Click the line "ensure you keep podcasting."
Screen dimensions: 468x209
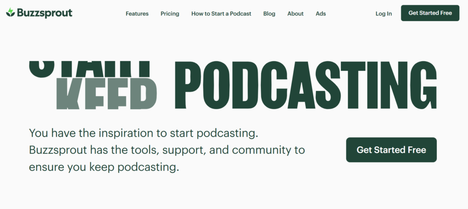(103, 167)
